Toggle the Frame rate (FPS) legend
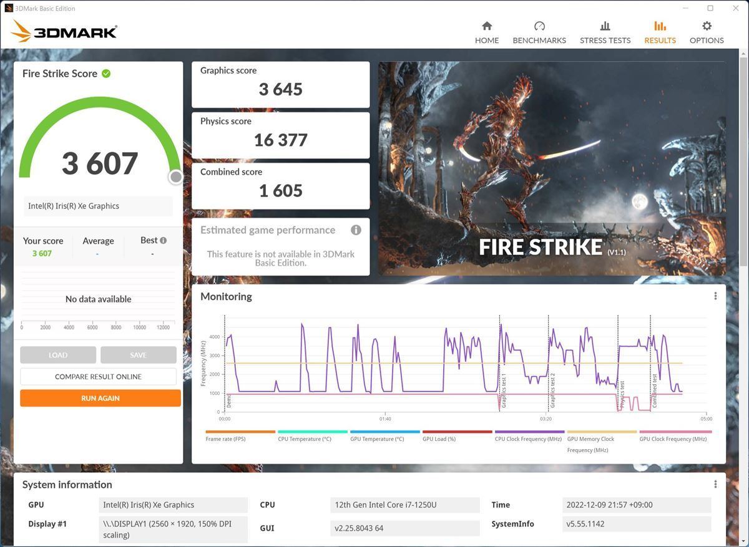Viewport: 749px width, 547px height. point(240,435)
